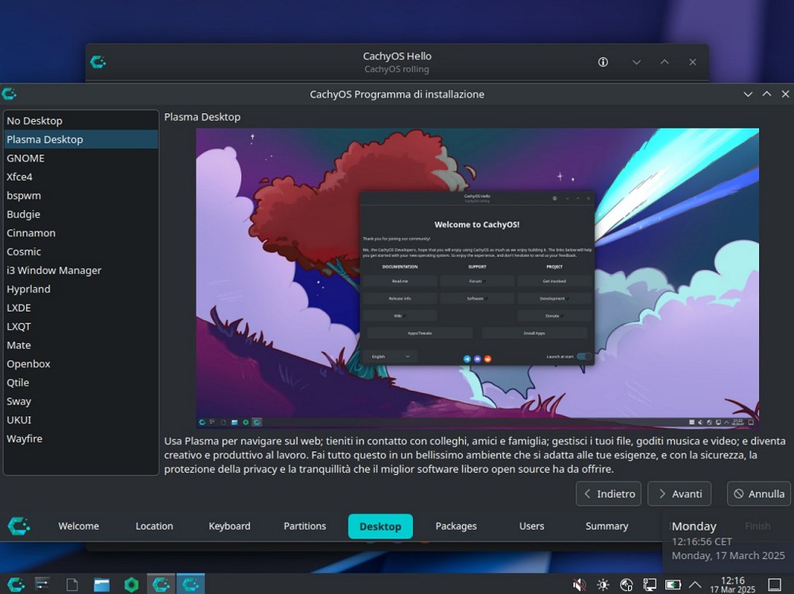Screen dimensions: 794x594
Task: Click the CachyOS Hello window title
Action: (x=397, y=56)
